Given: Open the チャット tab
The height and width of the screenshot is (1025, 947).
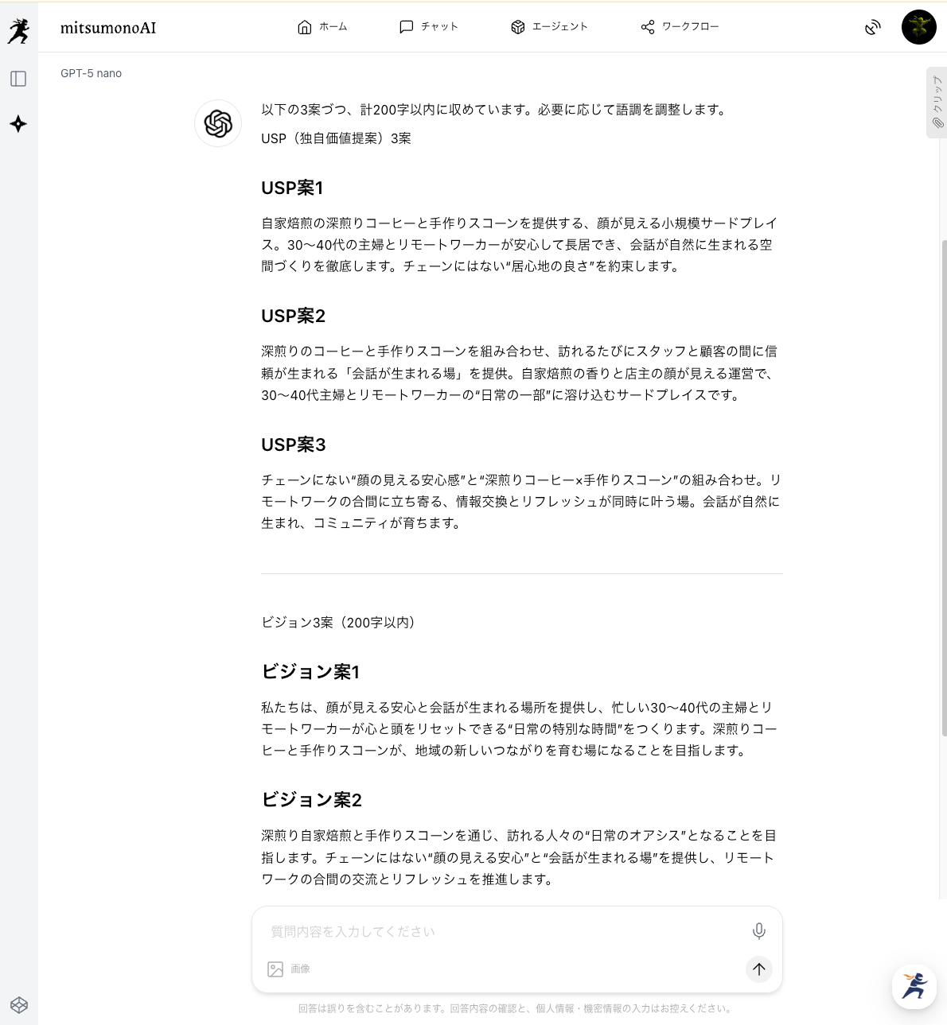Looking at the screenshot, I should click(429, 27).
